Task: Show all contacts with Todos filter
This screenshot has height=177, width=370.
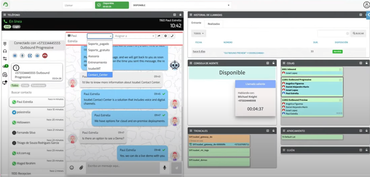Action: click(x=15, y=86)
